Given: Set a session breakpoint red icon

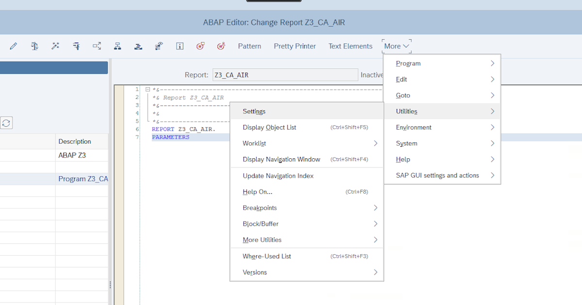Looking at the screenshot, I should [200, 46].
